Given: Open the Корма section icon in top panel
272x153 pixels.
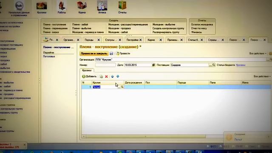Looking at the screenshot, I should (x=82, y=8).
